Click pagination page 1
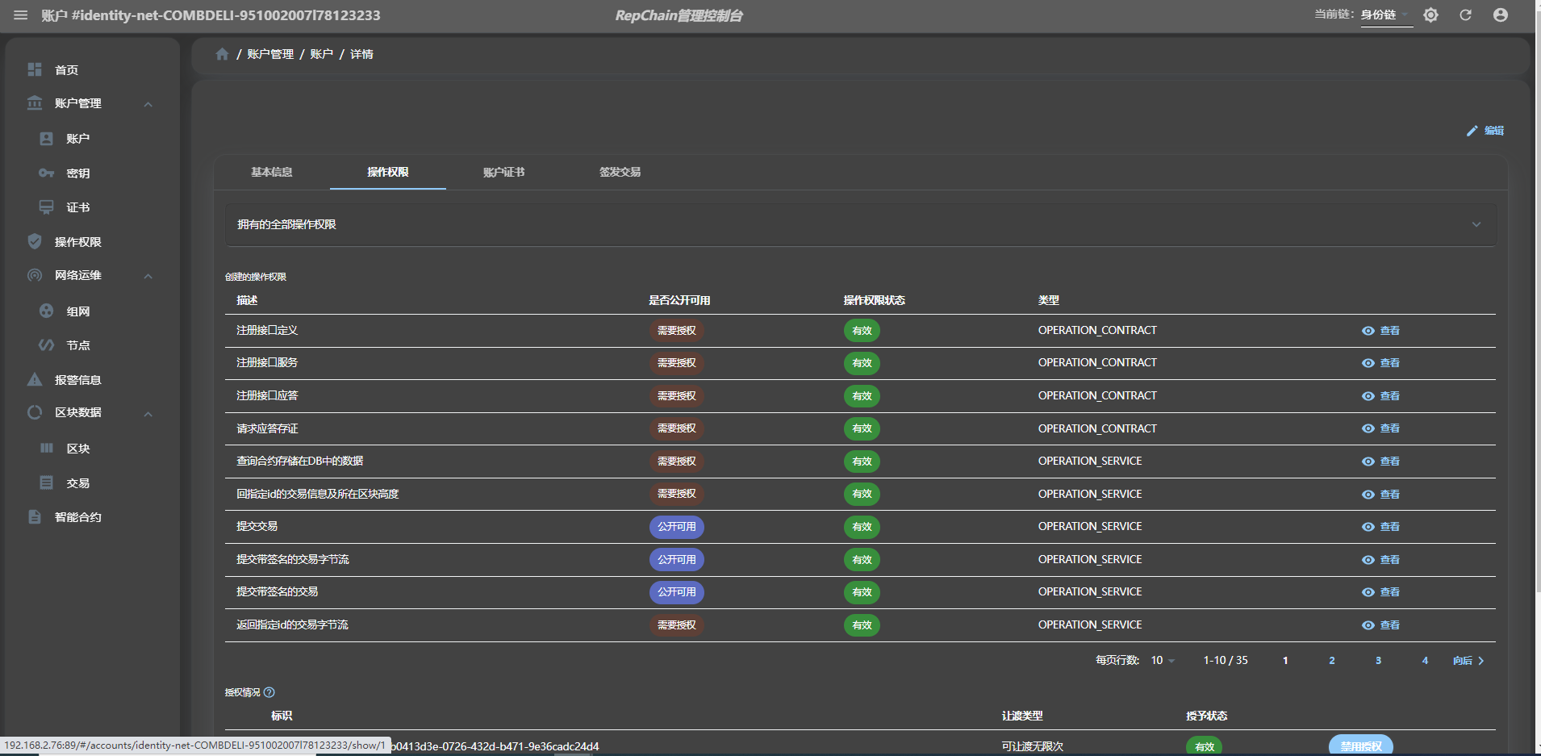Screen dimensions: 1541x756 1285,661
